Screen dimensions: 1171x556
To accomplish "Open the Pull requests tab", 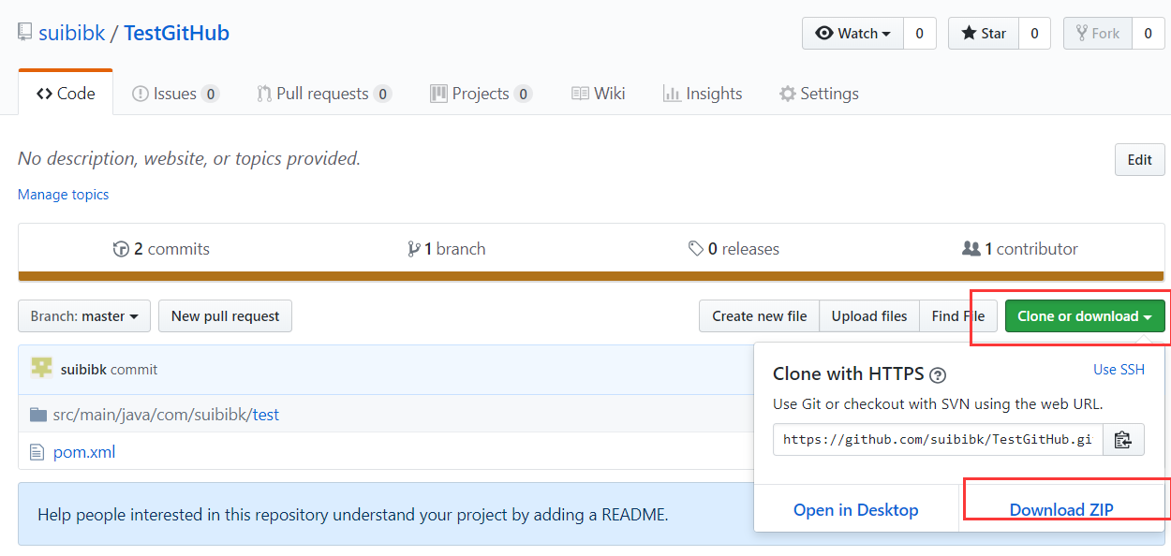I will pyautogui.click(x=324, y=94).
